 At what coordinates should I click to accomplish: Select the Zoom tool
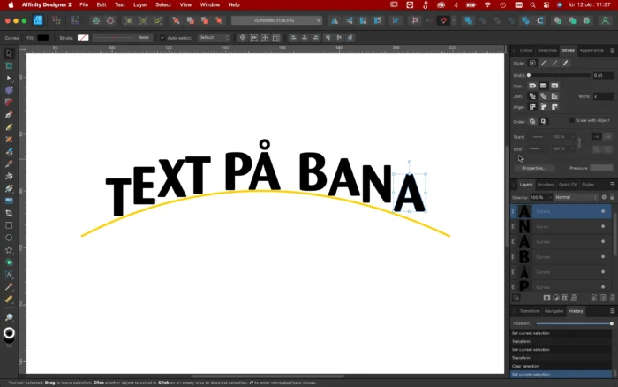9,317
